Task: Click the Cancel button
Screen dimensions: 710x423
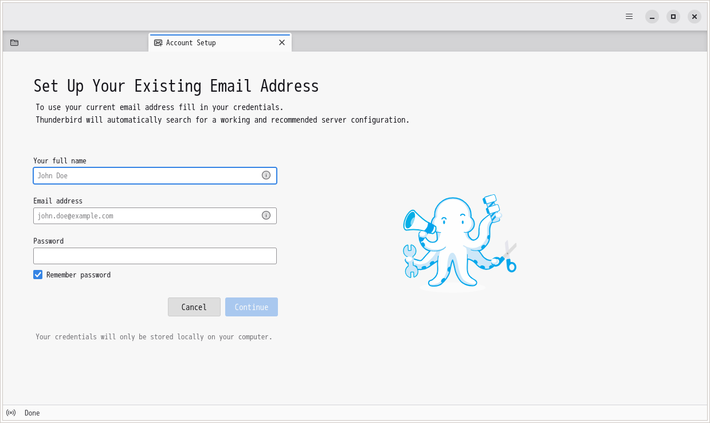Action: click(x=194, y=307)
